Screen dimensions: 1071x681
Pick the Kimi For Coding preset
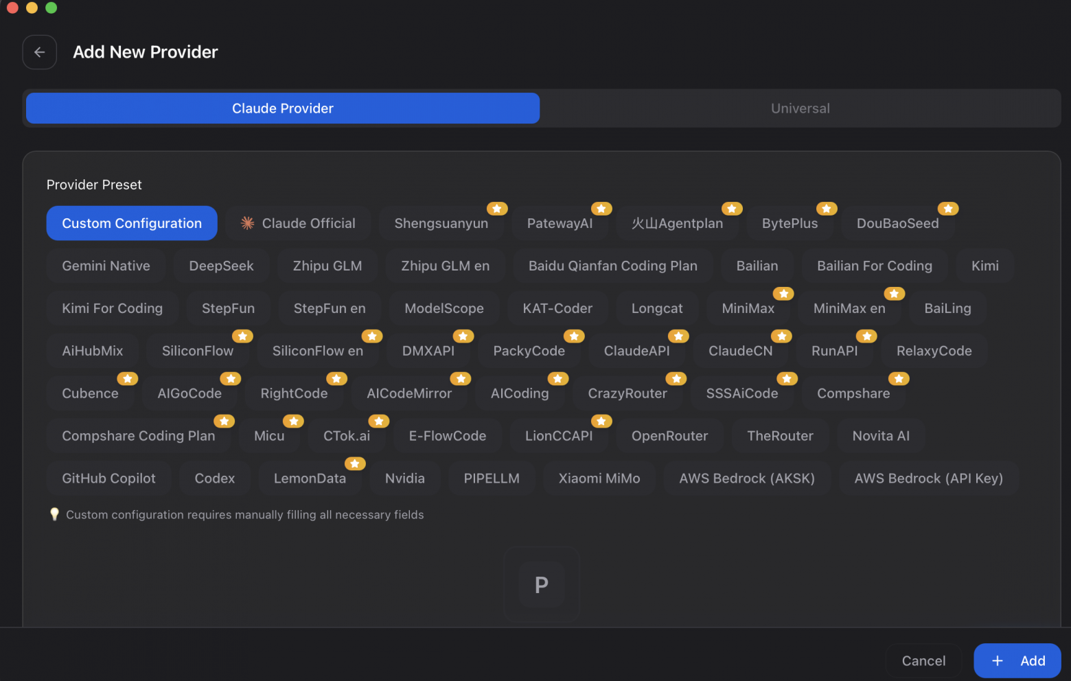[113, 308]
